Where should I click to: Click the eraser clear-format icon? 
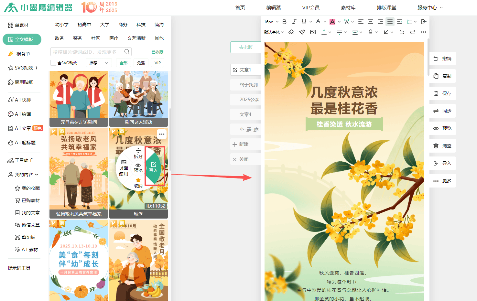point(291,32)
